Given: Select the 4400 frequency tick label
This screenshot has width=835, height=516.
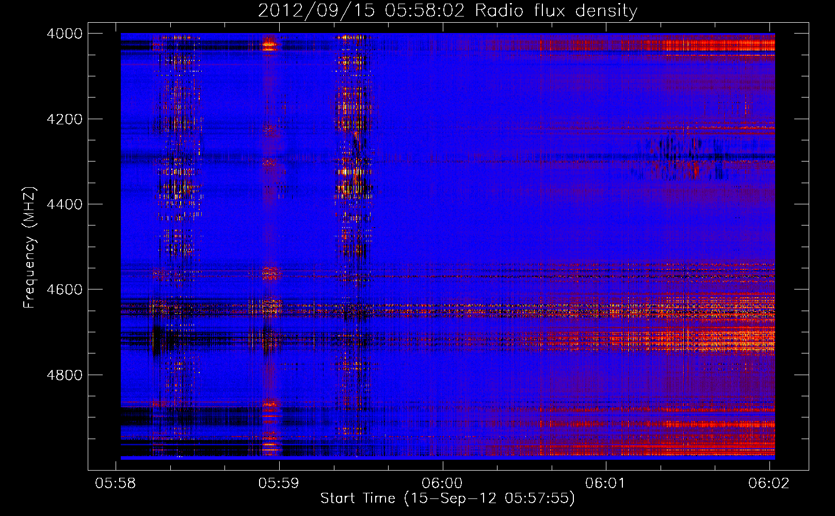Looking at the screenshot, I should click(65, 204).
